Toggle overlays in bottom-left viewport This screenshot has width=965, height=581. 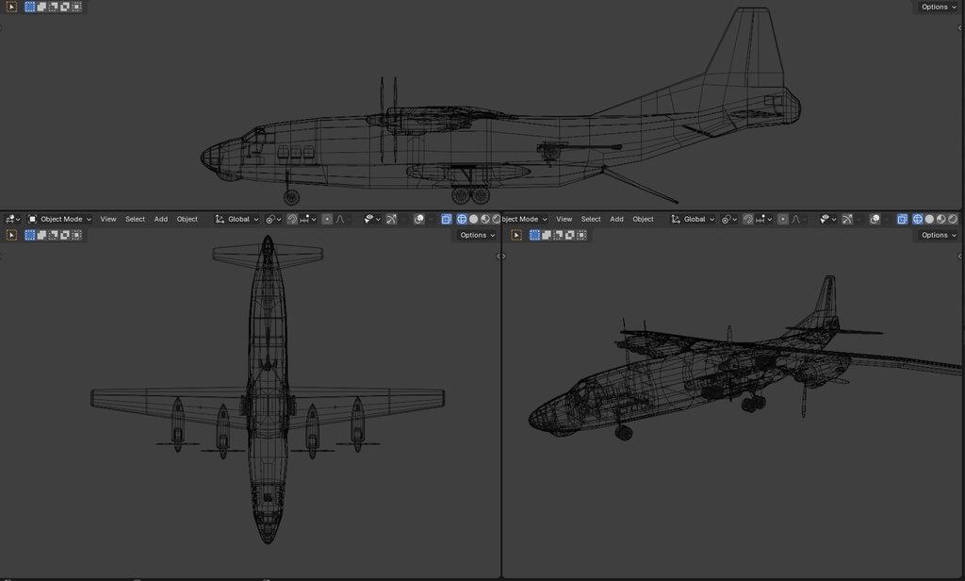[x=419, y=219]
